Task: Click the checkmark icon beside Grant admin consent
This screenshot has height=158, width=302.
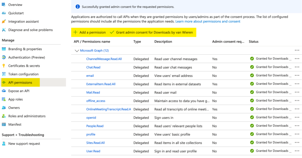Action: click(x=112, y=32)
